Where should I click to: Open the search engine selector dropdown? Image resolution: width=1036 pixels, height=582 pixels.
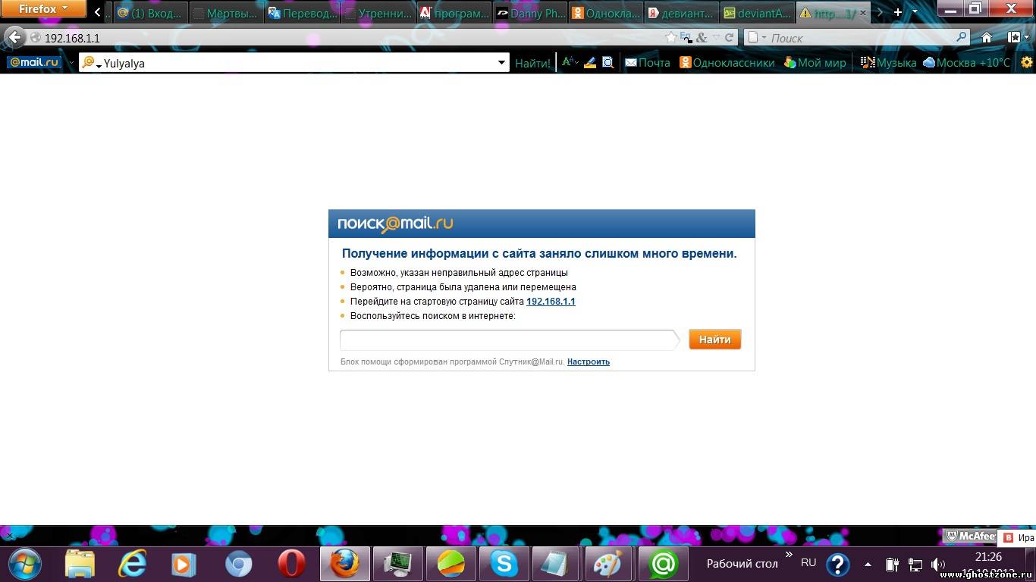(x=756, y=37)
